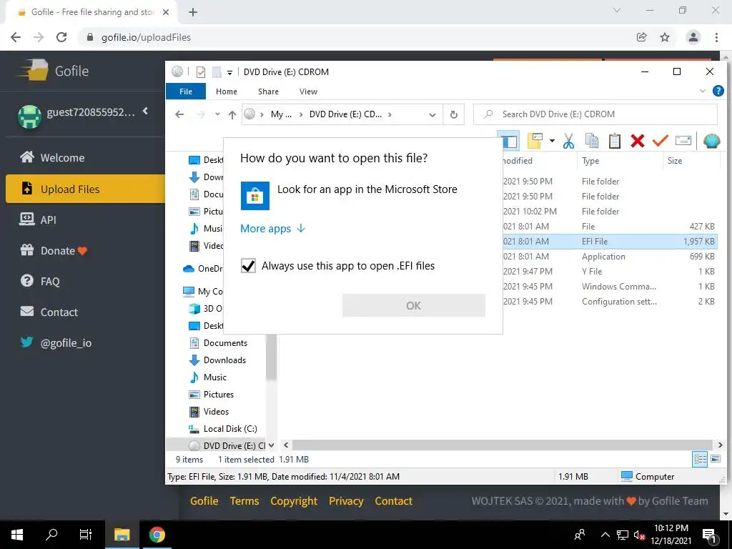
Task: Open Windows Start menu
Action: coord(17,535)
